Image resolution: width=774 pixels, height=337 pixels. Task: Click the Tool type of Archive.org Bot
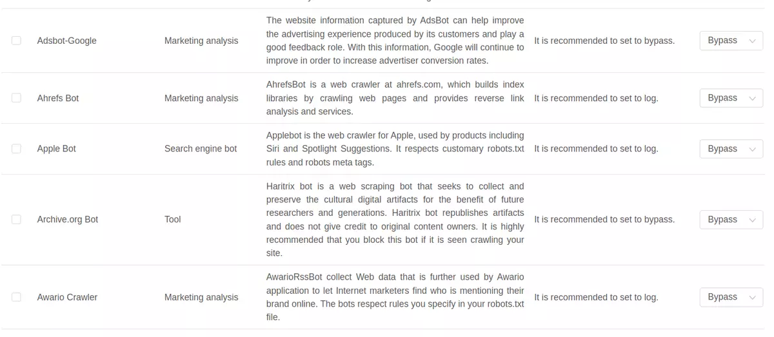coord(173,220)
